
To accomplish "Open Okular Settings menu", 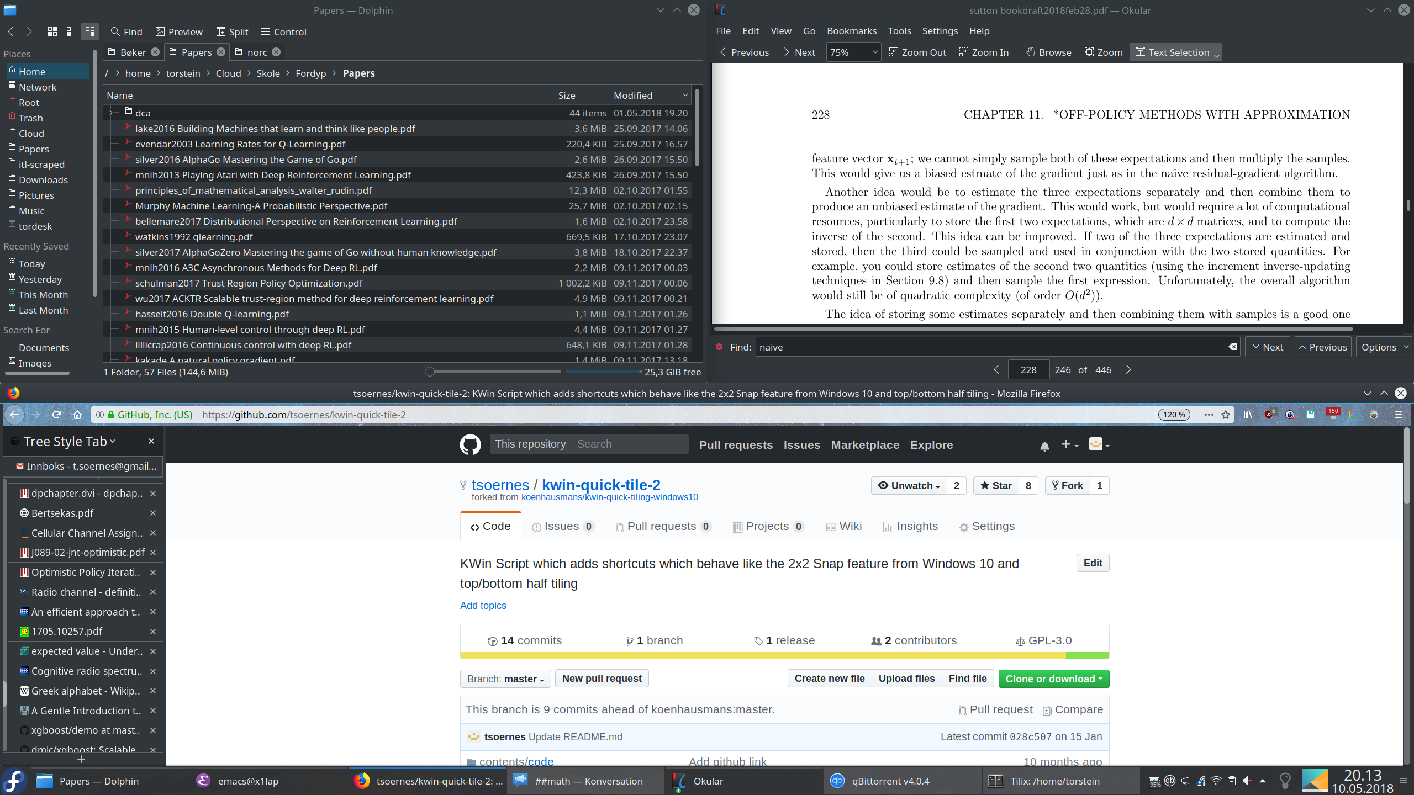I will [940, 30].
